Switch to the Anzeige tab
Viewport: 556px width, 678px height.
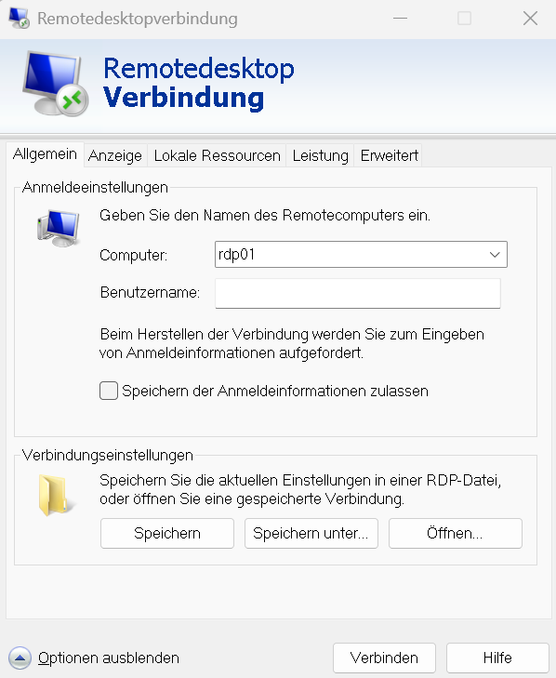[115, 155]
